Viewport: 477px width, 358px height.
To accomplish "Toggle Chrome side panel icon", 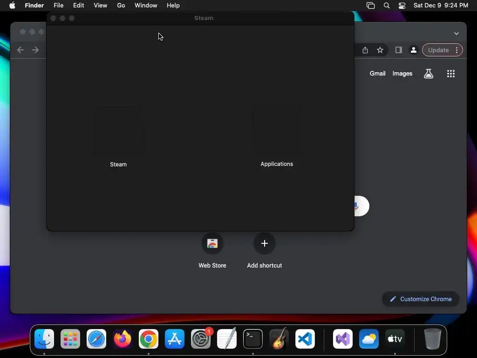I will click(399, 50).
